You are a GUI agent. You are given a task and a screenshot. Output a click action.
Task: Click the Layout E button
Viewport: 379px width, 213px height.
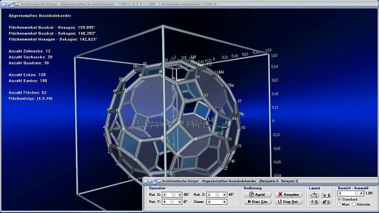click(314, 195)
